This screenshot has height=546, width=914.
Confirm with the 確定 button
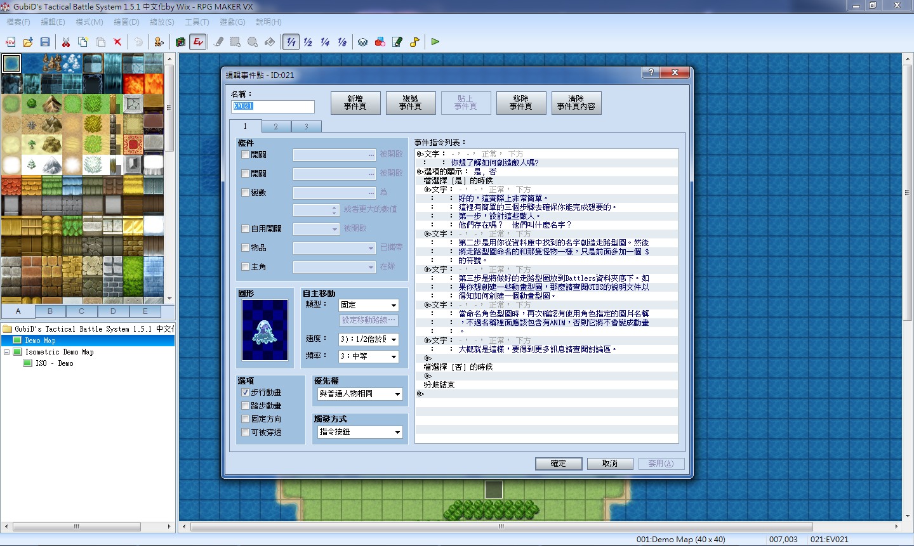point(559,464)
